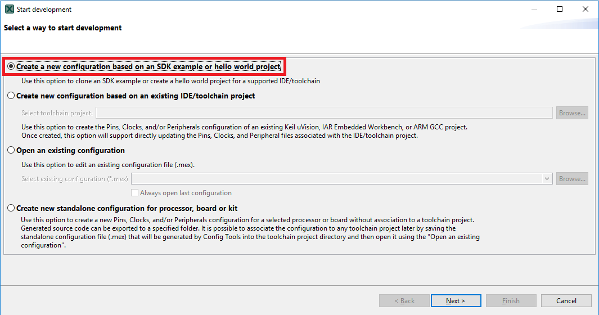The image size is (599, 315).
Task: Click the Always open last configuration label
Action: click(186, 193)
